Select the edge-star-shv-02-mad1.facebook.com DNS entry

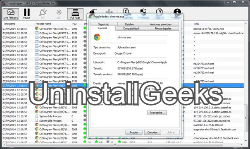(x=214, y=129)
